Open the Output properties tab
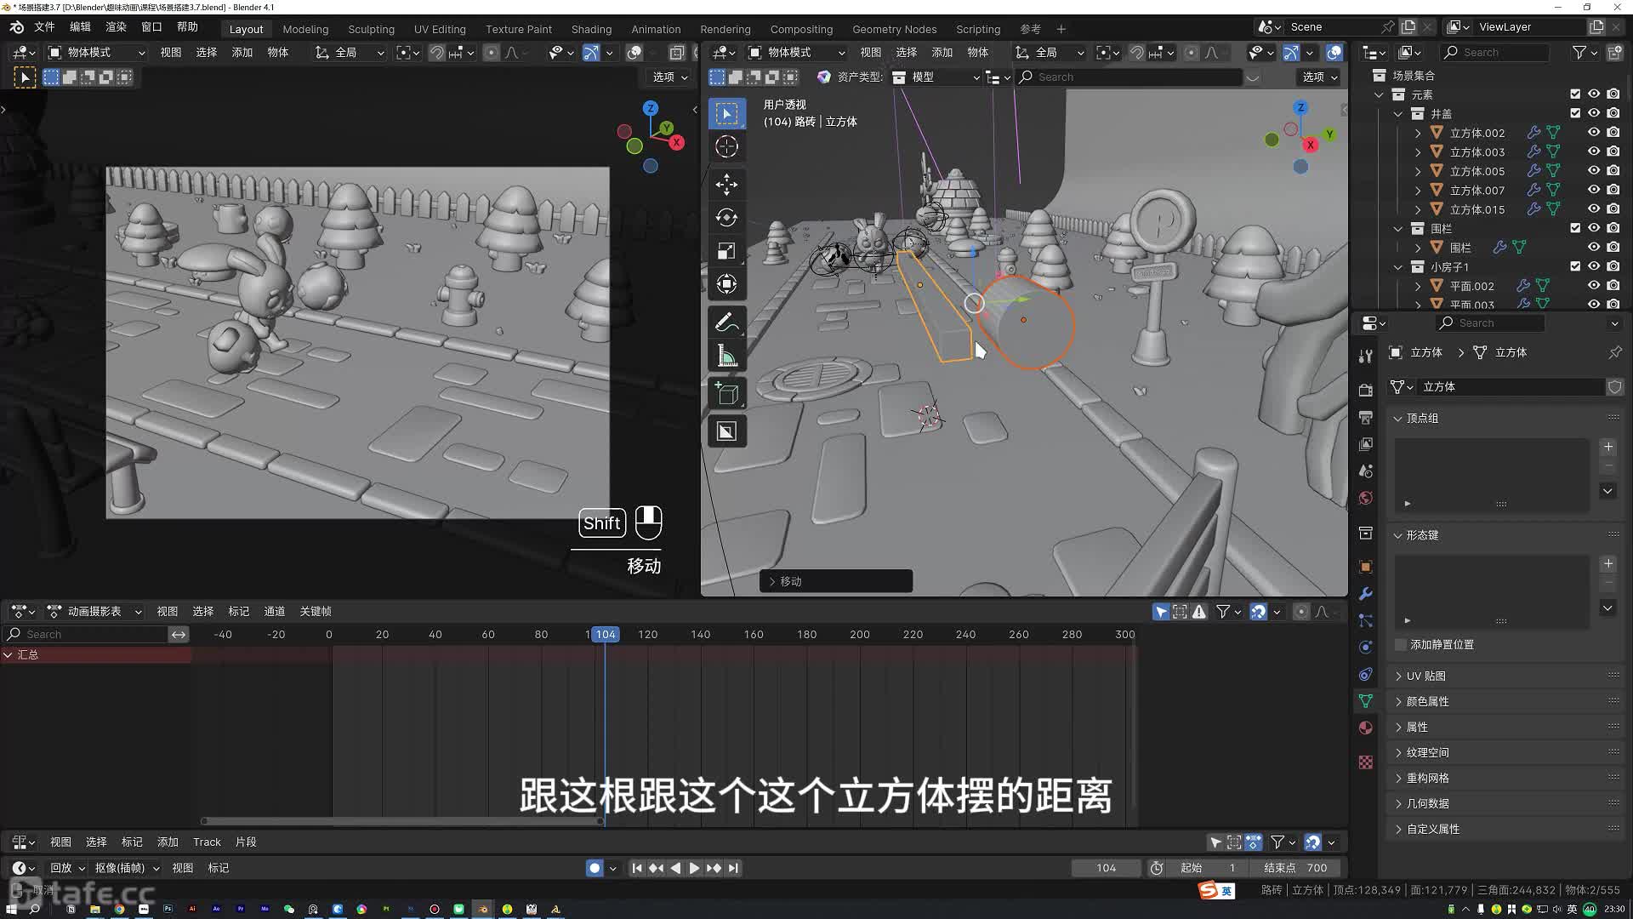This screenshot has height=919, width=1633. pos(1365,417)
